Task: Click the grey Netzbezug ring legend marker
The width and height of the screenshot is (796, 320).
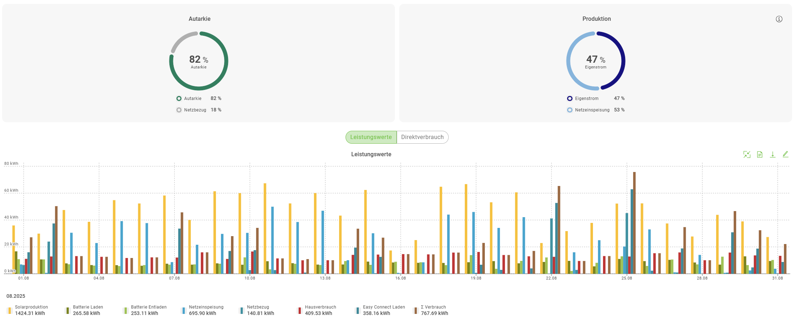Action: (179, 110)
